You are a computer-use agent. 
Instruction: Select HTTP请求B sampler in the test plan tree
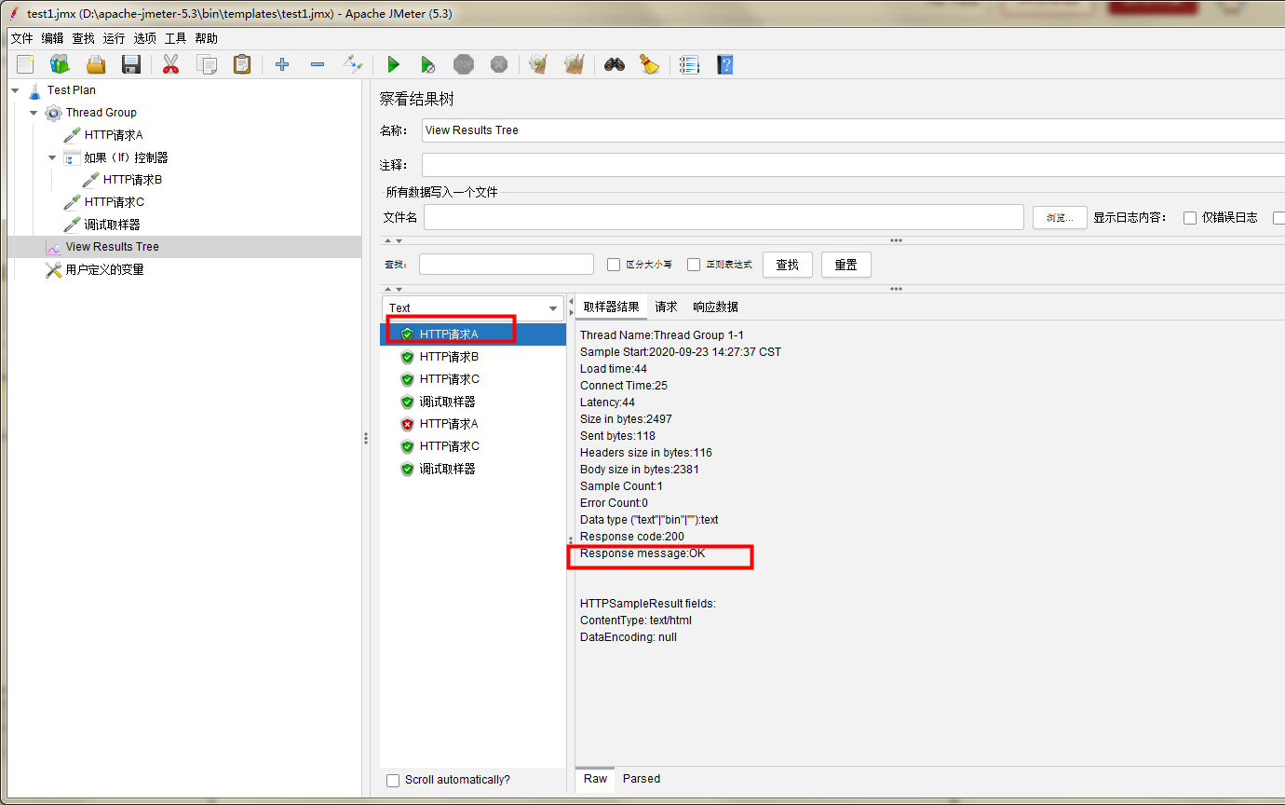click(132, 180)
